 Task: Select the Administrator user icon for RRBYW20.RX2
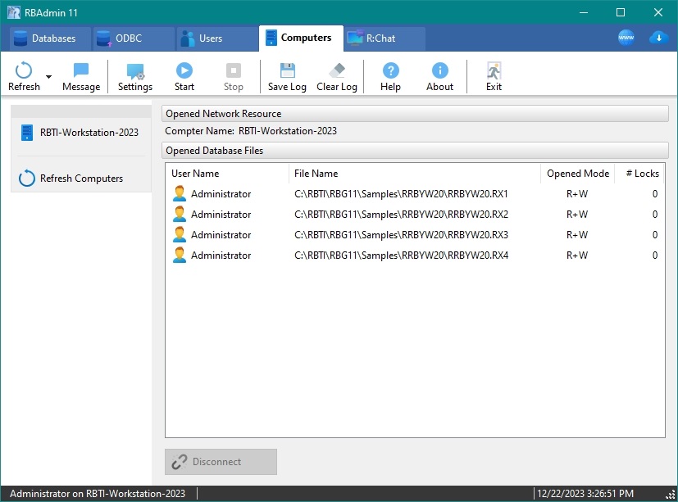coord(179,214)
